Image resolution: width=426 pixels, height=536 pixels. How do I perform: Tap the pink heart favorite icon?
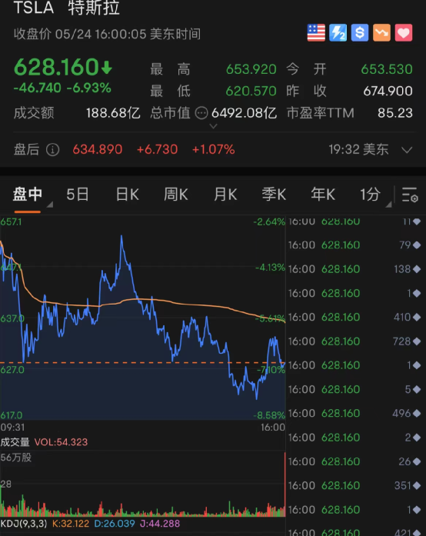pos(404,33)
